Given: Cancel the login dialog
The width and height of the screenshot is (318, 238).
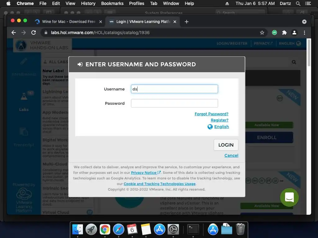Looking at the screenshot, I should 231,156.
